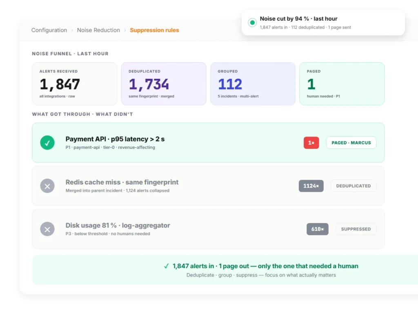Open the Deduplicated 1,734 card
This screenshot has height=314, width=418.
pyautogui.click(x=164, y=84)
